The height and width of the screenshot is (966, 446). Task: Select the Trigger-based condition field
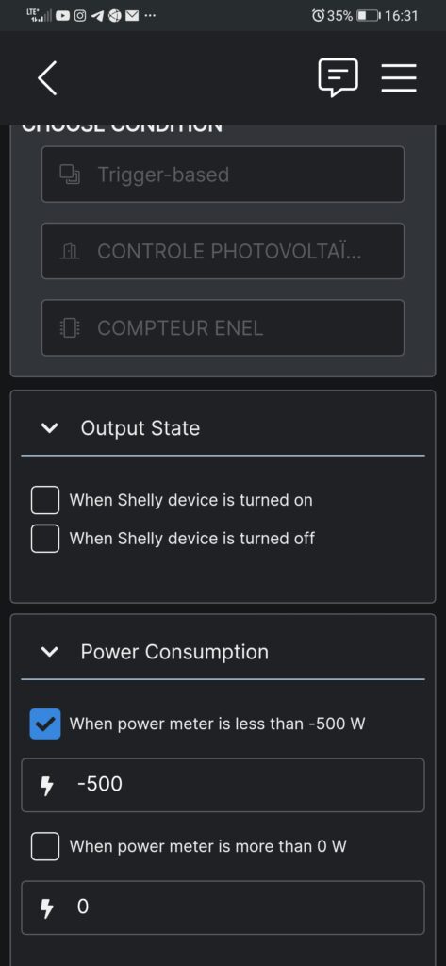223,175
